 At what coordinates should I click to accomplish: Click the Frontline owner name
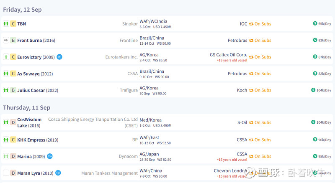tap(129, 41)
